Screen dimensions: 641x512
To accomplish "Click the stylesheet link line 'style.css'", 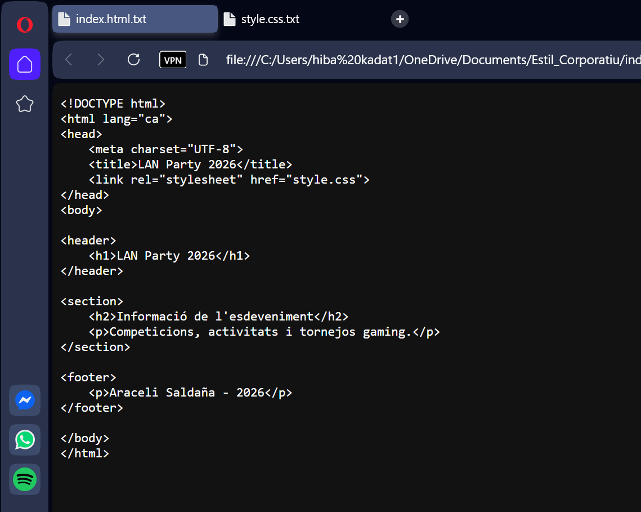I will 229,180.
